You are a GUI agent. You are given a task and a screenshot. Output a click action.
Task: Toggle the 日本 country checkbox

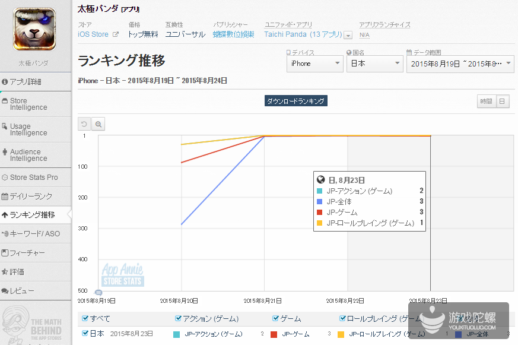pos(85,334)
